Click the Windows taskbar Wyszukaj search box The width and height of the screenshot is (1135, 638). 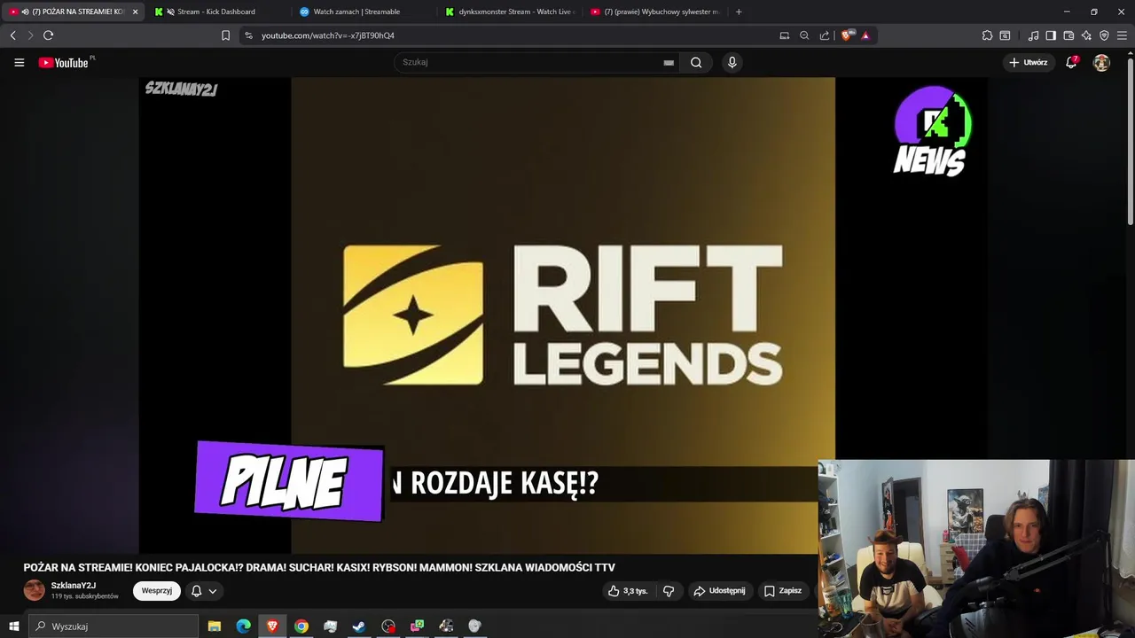[x=113, y=626]
